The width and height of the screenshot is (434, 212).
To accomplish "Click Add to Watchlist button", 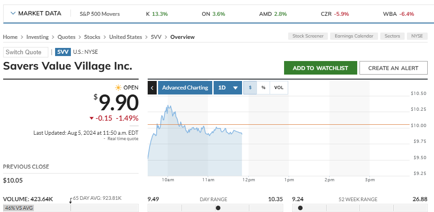I will [320, 68].
